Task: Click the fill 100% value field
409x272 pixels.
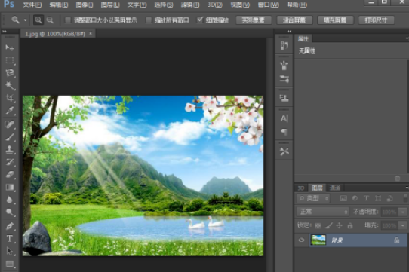Action: tap(389, 225)
